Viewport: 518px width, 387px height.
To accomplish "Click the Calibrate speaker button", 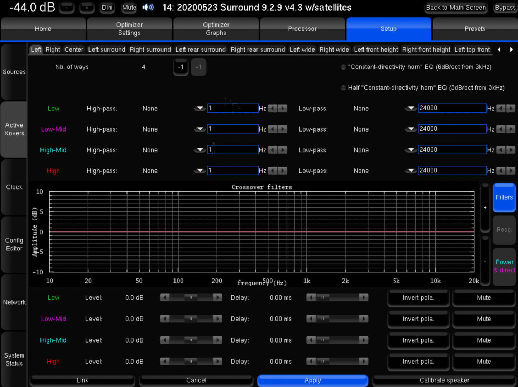I will click(444, 380).
